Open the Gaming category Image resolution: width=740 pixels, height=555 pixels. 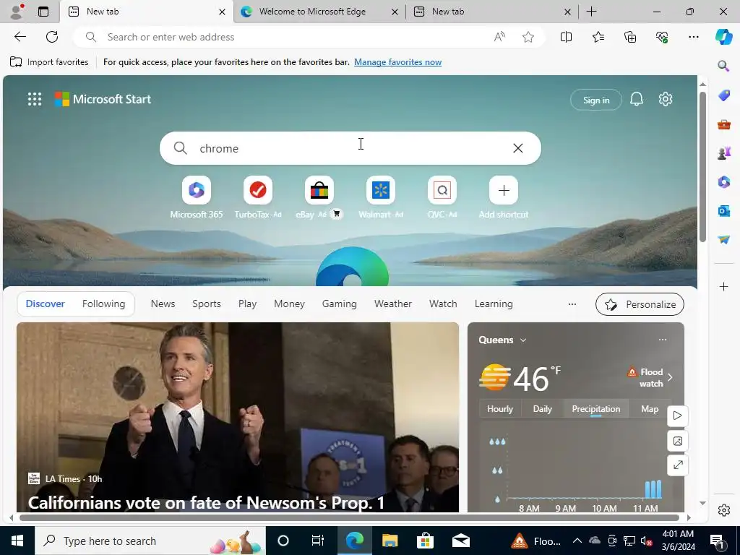(x=340, y=304)
